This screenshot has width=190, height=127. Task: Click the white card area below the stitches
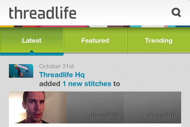pyautogui.click(x=95, y=125)
